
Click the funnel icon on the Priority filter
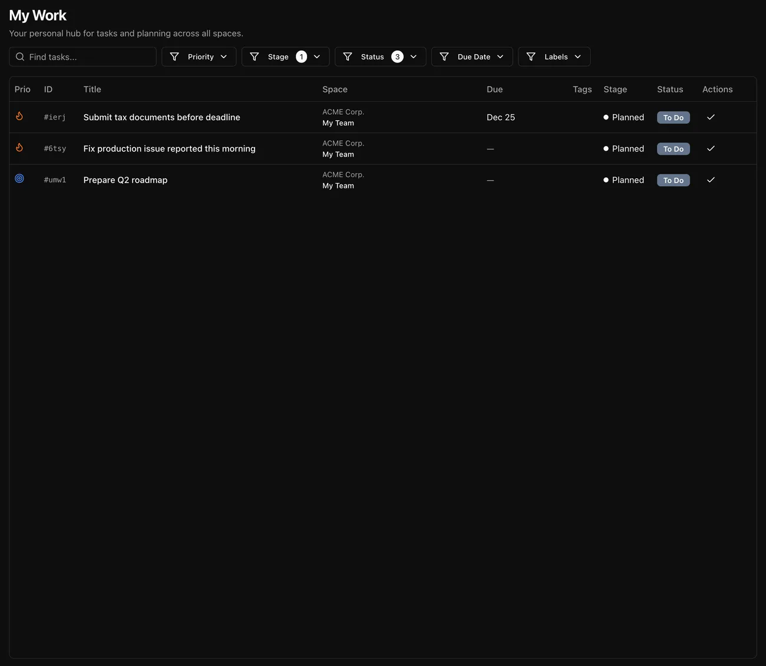174,57
